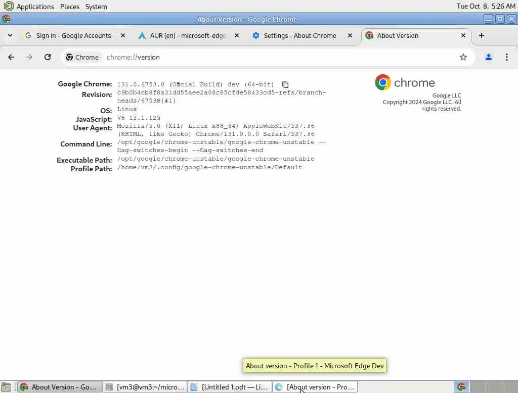
Task: Click the Chrome logo on the page
Action: point(405,82)
